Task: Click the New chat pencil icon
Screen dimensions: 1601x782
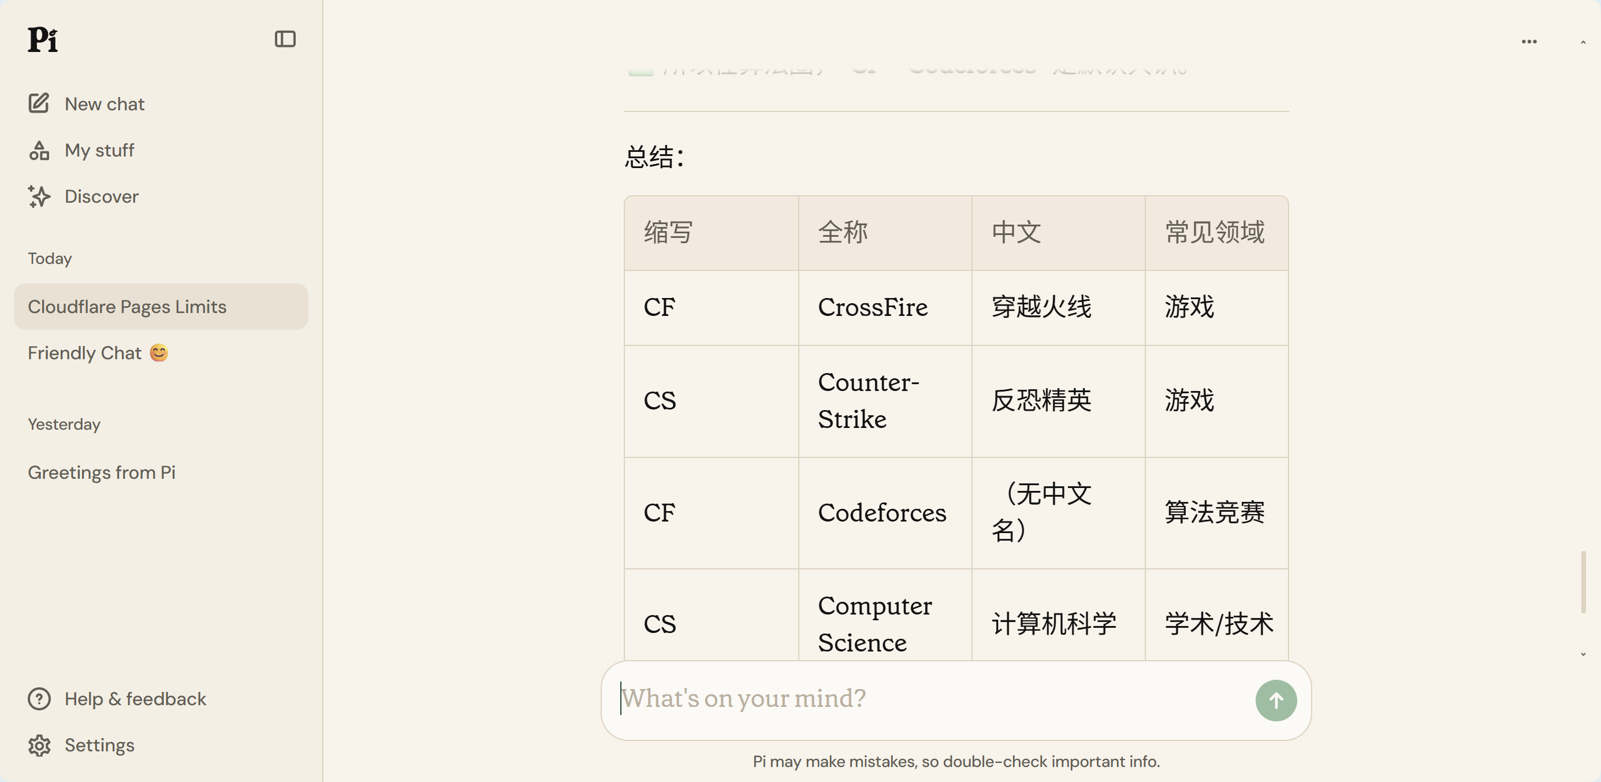Action: [39, 103]
